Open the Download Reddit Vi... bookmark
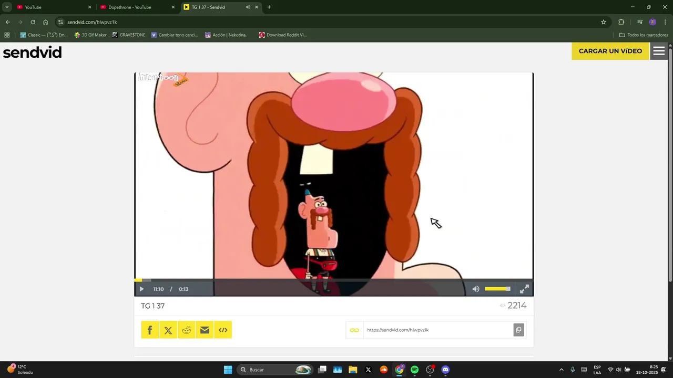This screenshot has width=673, height=378. click(x=282, y=35)
